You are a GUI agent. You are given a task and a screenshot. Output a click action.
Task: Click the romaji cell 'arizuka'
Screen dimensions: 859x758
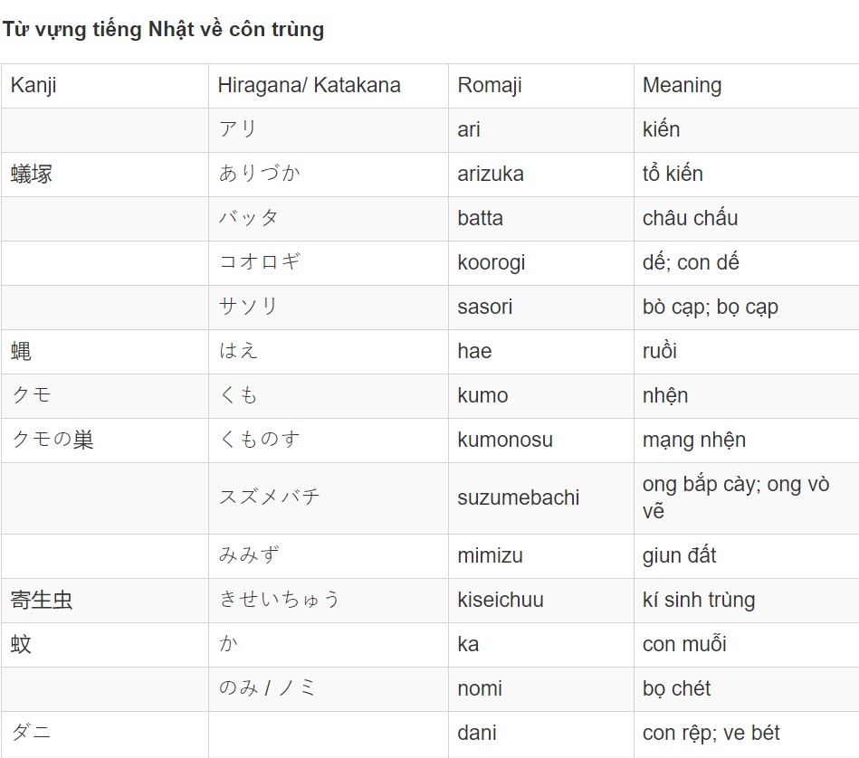[x=540, y=175]
